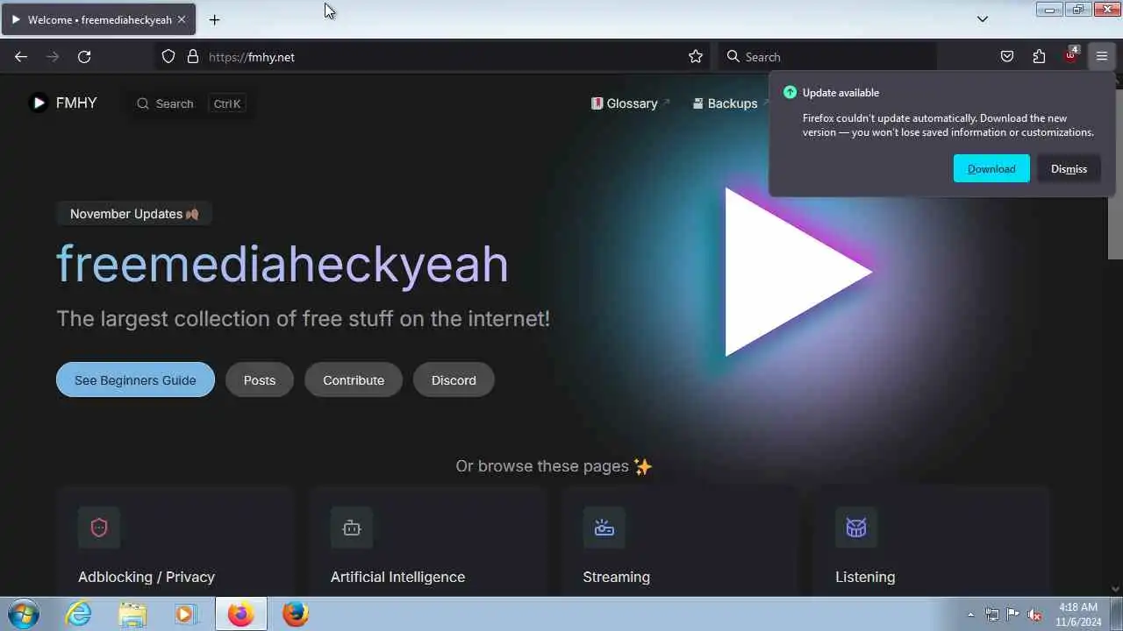Click the taskbar clock showing 4:18 AM
Screen dimensions: 1123x631
(1078, 614)
